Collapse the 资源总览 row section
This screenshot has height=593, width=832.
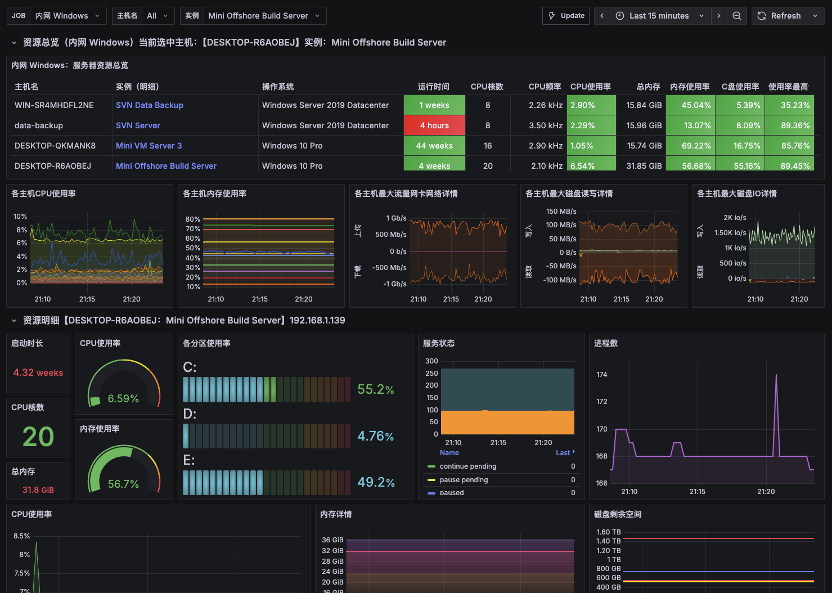(x=14, y=43)
